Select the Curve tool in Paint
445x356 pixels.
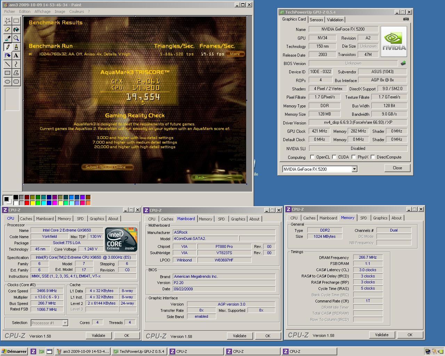(16, 64)
